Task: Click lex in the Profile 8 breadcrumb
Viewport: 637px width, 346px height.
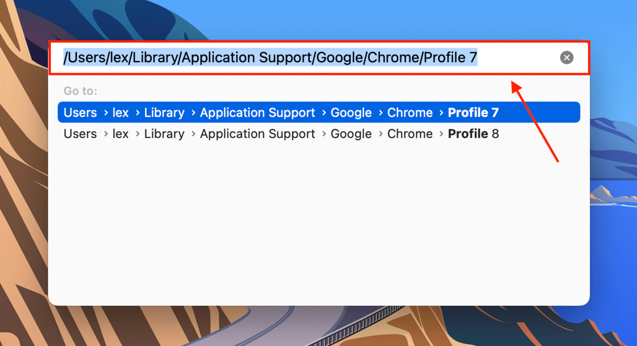Action: (x=120, y=133)
